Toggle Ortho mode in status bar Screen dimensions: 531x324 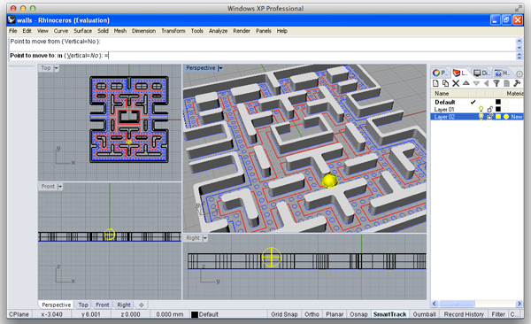(x=312, y=314)
